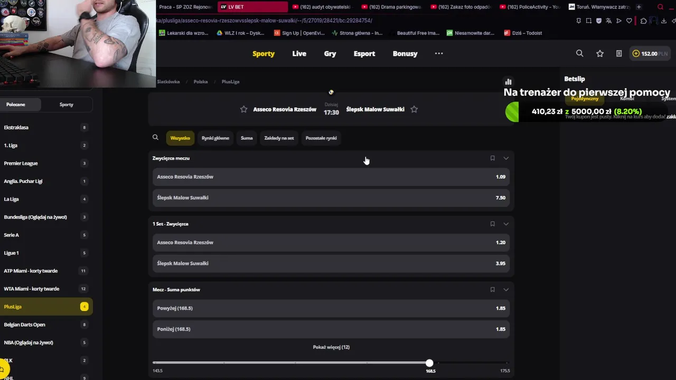Select the Pozostałe rynki filter
This screenshot has width=676, height=380.
[321, 138]
